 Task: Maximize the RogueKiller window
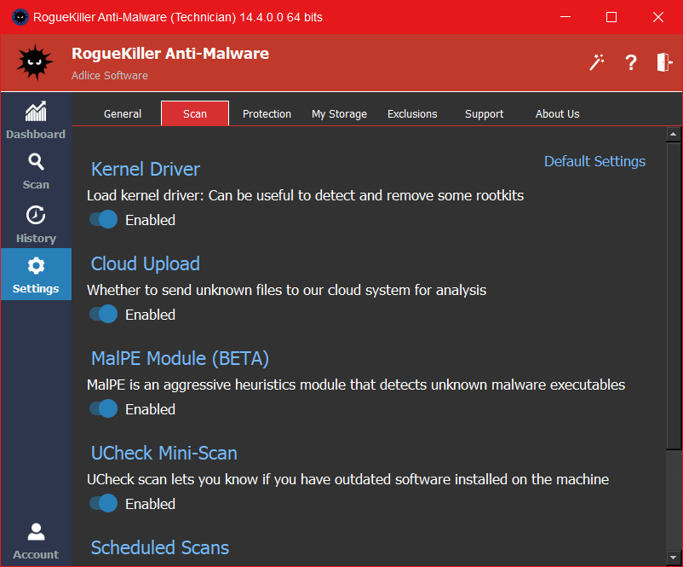(x=611, y=17)
